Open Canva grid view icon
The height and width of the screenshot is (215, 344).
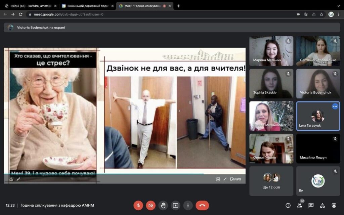(218, 179)
